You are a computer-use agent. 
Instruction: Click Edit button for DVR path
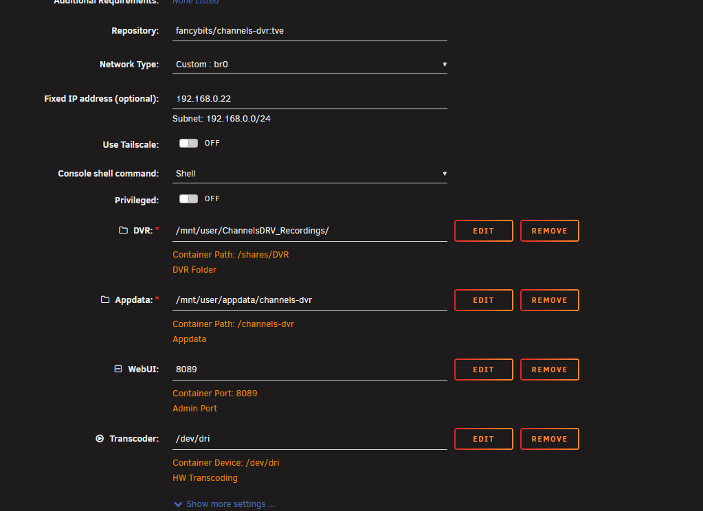tap(484, 231)
